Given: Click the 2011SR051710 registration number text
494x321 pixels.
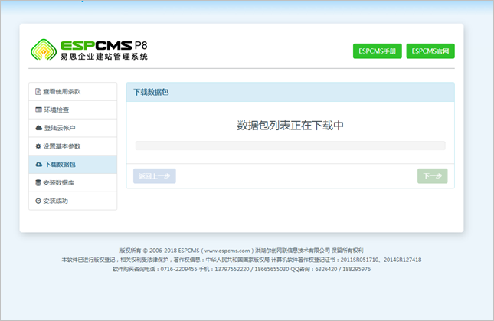Looking at the screenshot, I should (359, 260).
